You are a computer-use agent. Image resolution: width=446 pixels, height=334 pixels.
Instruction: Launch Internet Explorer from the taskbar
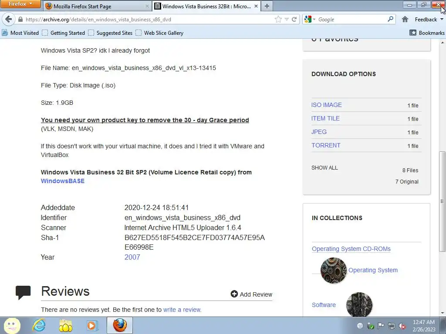pos(39,325)
